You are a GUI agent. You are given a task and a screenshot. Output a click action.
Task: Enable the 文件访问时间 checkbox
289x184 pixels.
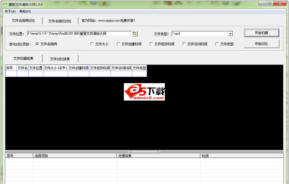click(184, 44)
